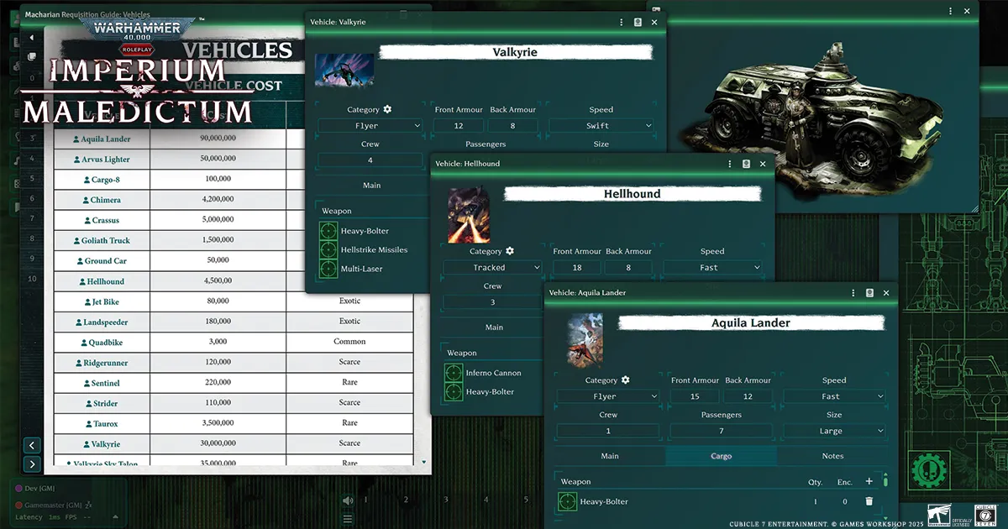Open Aquila Lander link in vehicle table
Image resolution: width=1008 pixels, height=529 pixels.
coord(102,139)
